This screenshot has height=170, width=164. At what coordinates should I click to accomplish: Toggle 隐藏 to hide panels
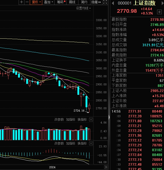point(96,2)
